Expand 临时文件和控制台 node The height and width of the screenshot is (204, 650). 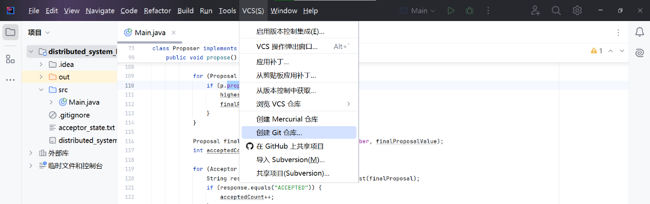point(31,166)
